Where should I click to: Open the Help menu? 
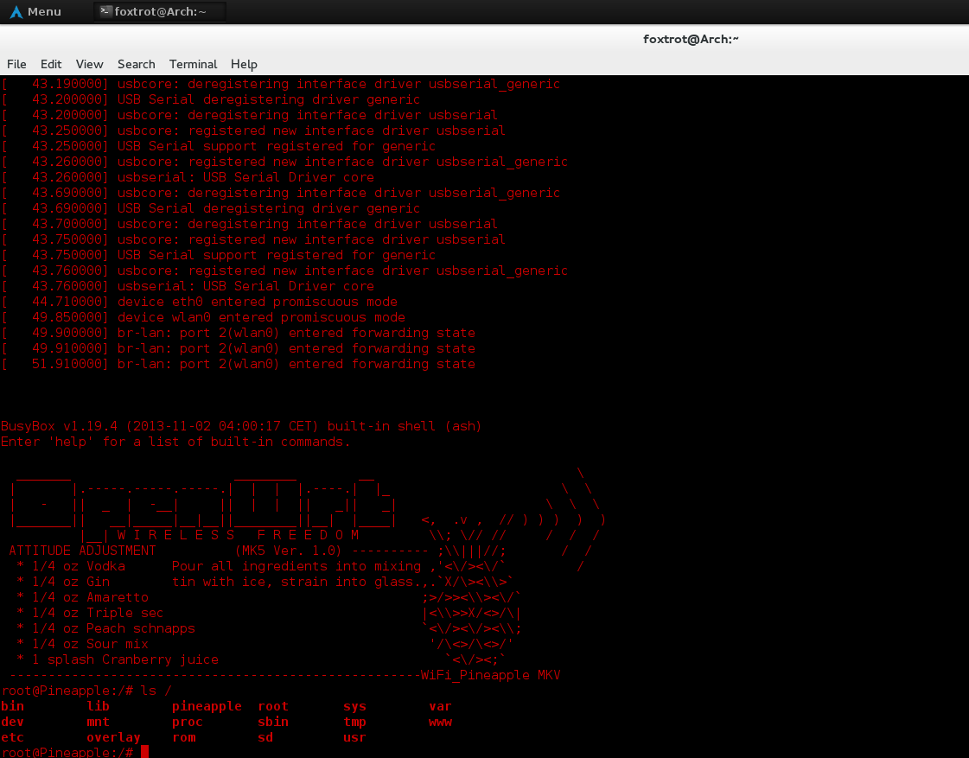[244, 64]
